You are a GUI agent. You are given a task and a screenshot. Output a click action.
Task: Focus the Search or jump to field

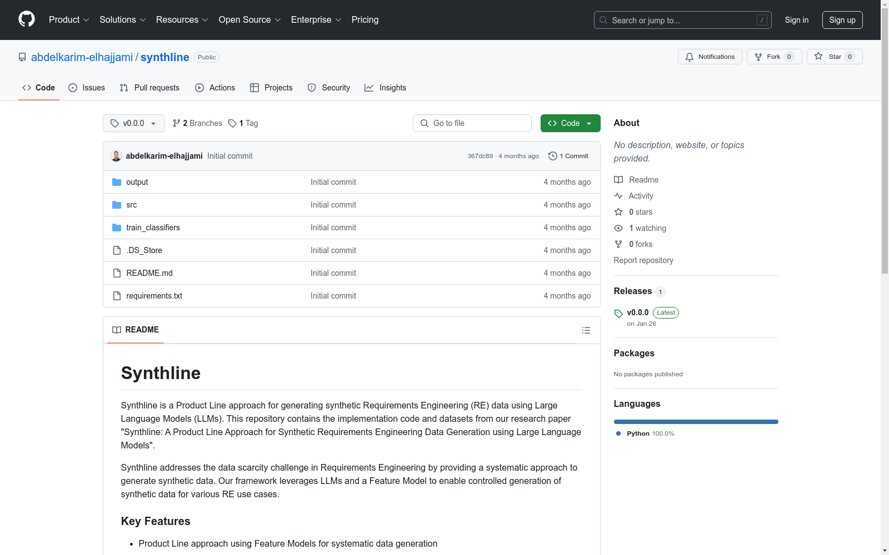click(683, 20)
